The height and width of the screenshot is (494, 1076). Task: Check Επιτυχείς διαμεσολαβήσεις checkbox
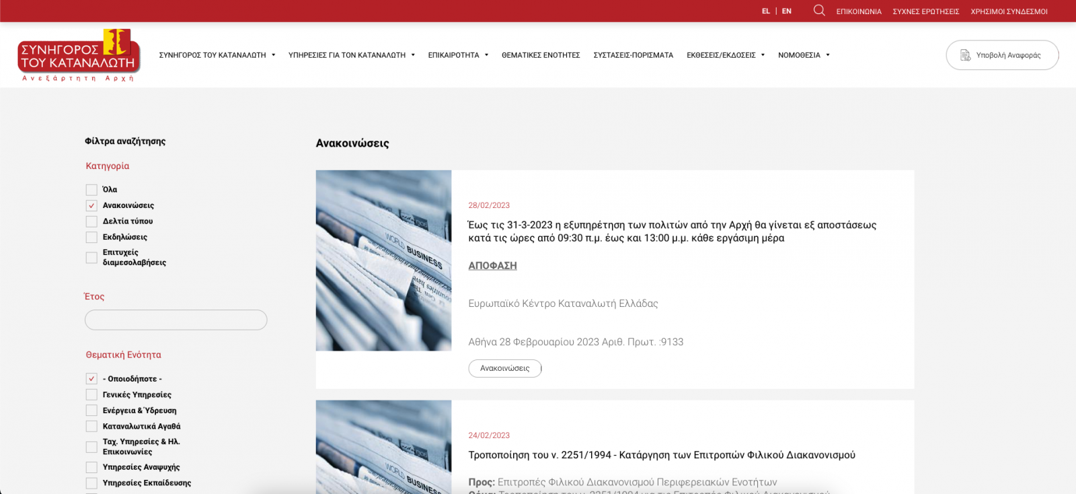tap(91, 258)
